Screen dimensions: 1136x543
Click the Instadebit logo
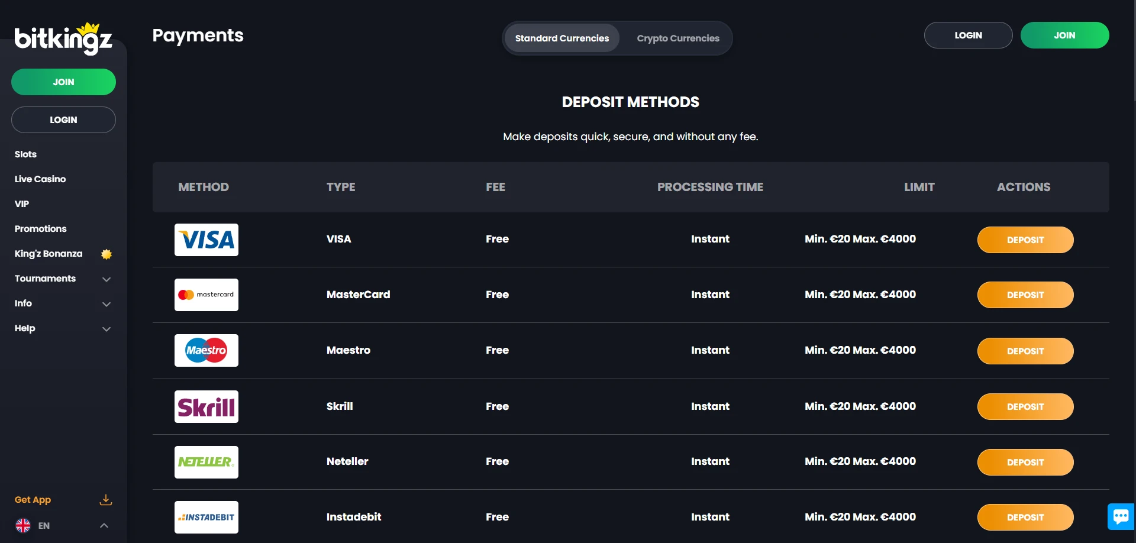pyautogui.click(x=206, y=517)
